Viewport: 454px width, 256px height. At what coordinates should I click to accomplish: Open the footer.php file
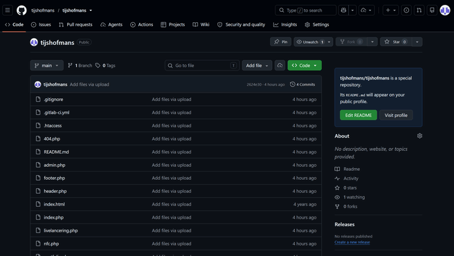[x=54, y=178]
